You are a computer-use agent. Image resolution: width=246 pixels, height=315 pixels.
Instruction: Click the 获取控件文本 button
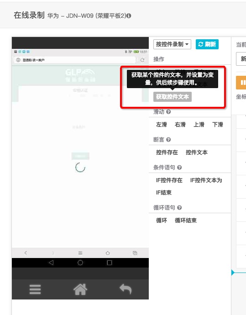tap(173, 97)
